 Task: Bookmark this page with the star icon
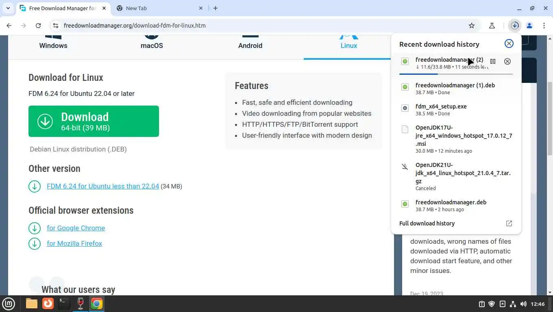[472, 26]
